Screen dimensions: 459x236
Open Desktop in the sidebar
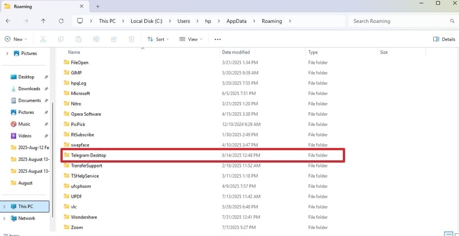pyautogui.click(x=26, y=77)
